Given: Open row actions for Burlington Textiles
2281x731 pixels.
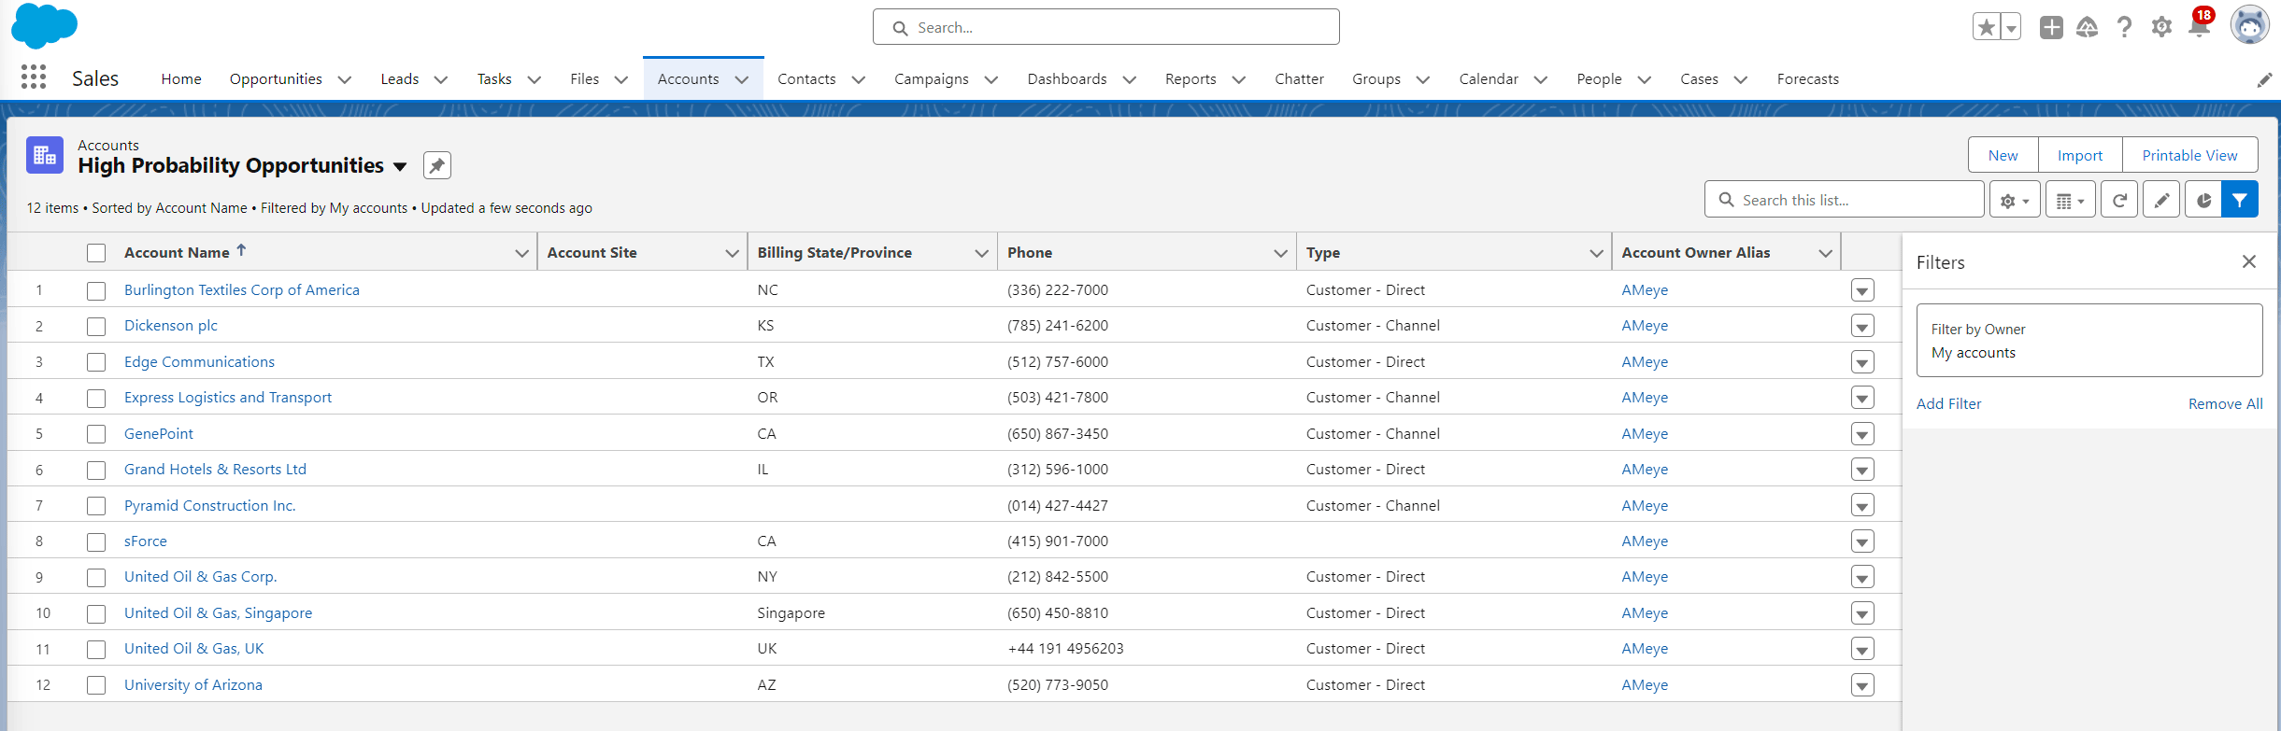Looking at the screenshot, I should [x=1862, y=290].
